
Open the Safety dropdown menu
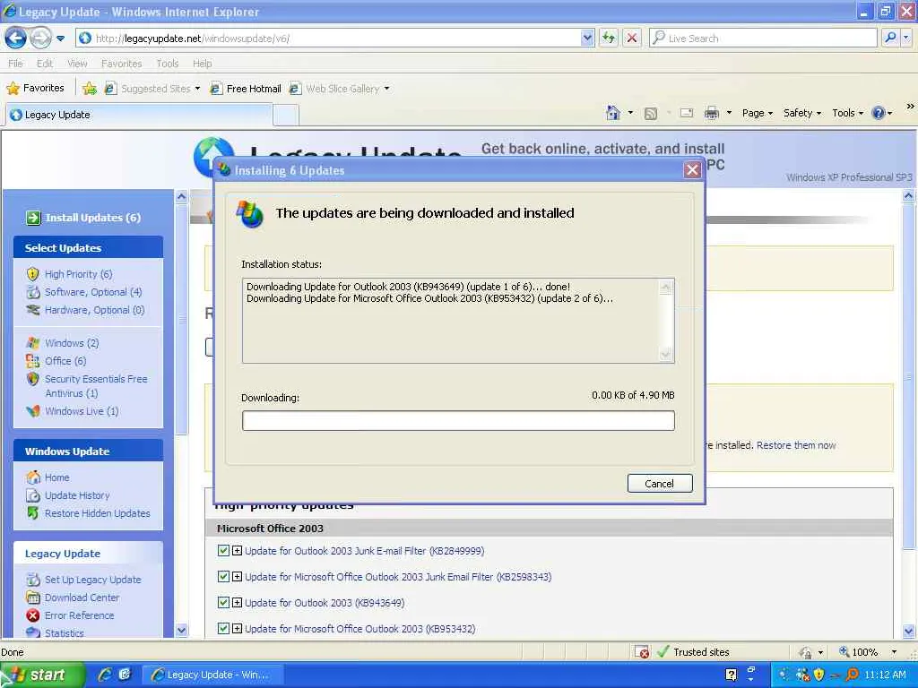(802, 113)
